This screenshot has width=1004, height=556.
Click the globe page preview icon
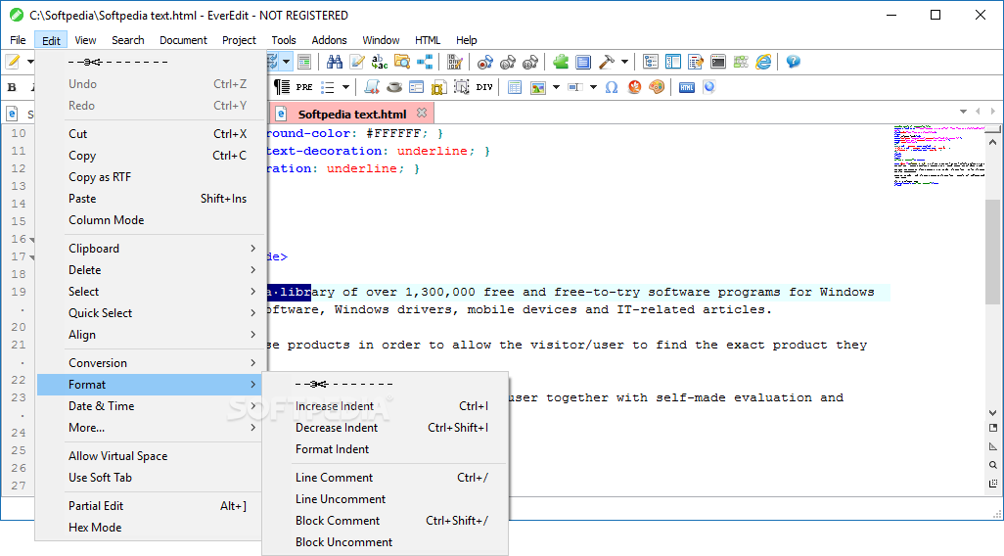(x=708, y=87)
